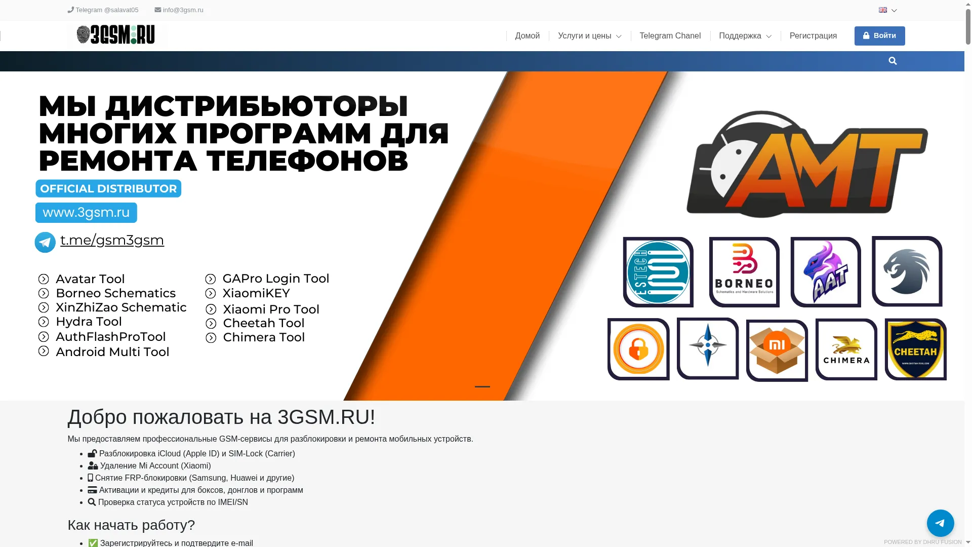Click the OFFICIAL DISTRIBUTOR badge

click(x=108, y=188)
